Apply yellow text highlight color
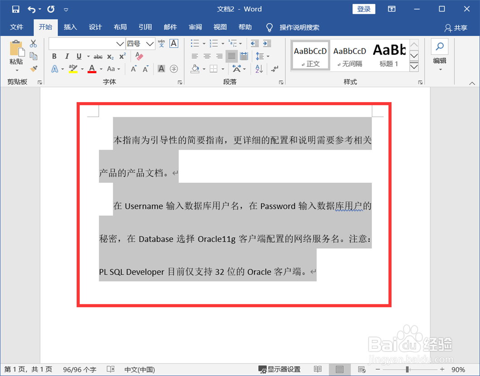 click(x=73, y=69)
